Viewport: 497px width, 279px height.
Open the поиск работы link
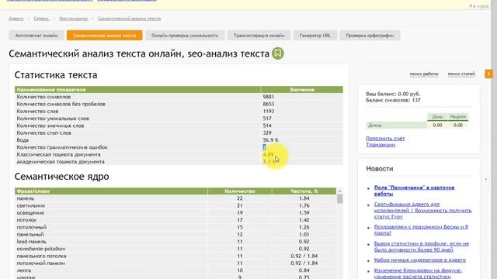point(424,74)
